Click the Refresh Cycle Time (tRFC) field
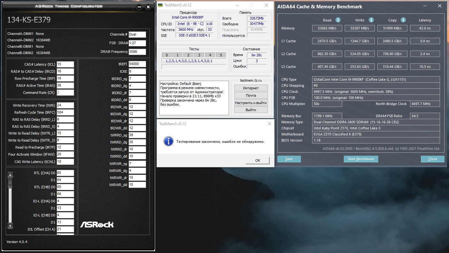 click(65, 112)
